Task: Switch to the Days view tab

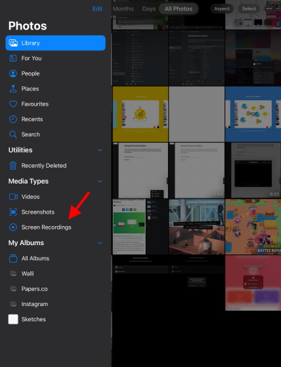Action: pyautogui.click(x=149, y=9)
